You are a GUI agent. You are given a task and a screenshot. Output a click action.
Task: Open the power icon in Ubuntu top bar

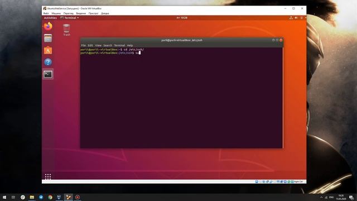click(x=301, y=18)
